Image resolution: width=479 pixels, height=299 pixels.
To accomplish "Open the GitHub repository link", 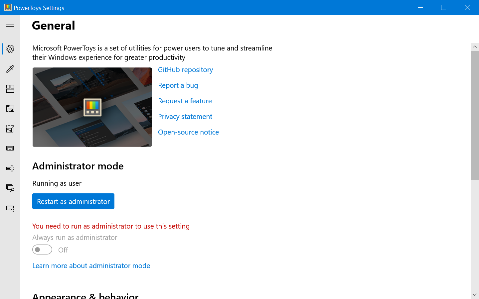I will [185, 70].
